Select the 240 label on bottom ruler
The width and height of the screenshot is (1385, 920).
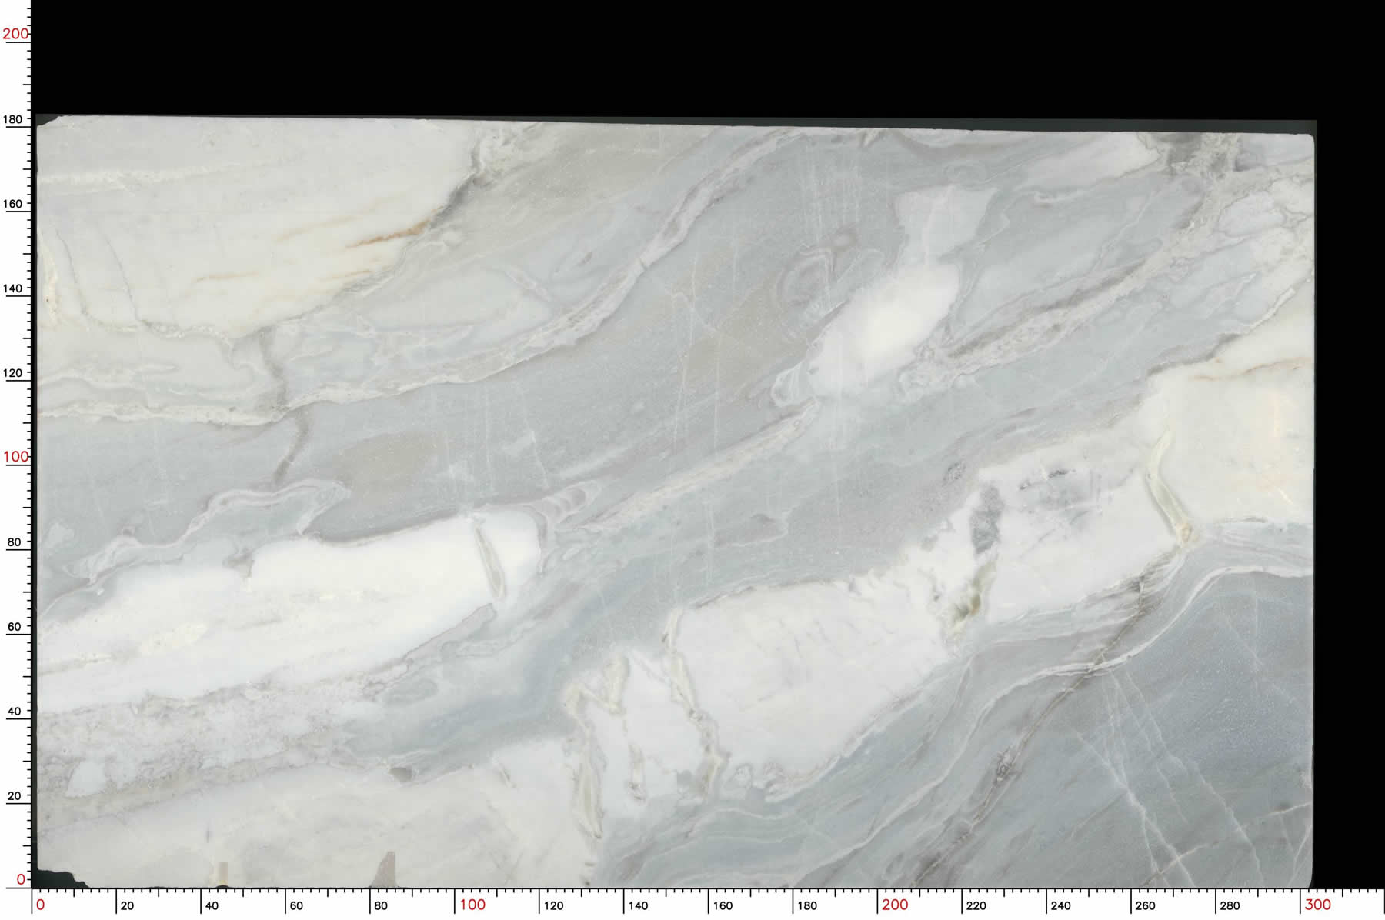(x=1061, y=906)
